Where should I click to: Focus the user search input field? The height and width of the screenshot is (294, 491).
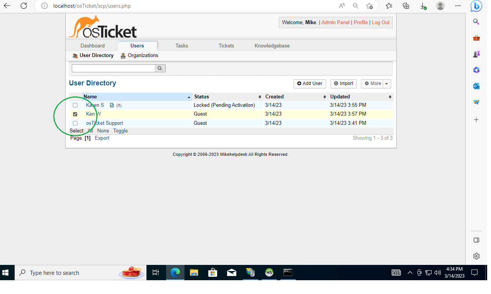(113, 68)
